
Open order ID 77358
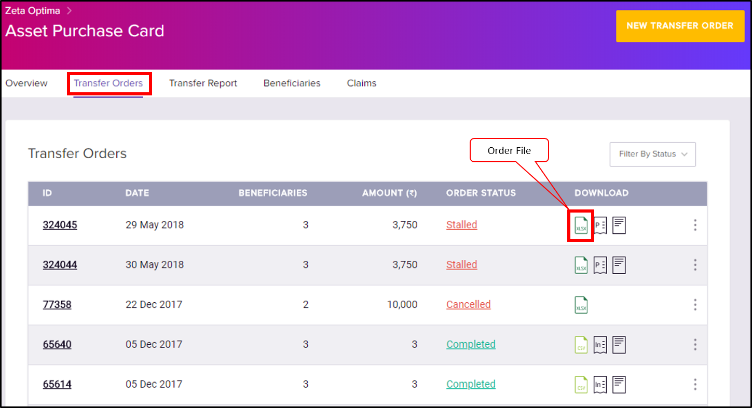pyautogui.click(x=57, y=305)
